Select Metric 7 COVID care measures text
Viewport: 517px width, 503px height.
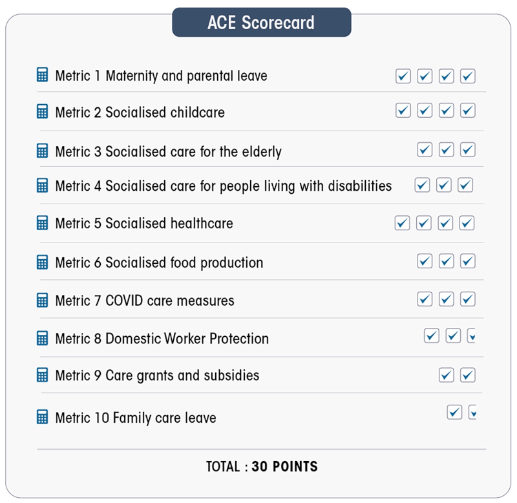click(145, 301)
